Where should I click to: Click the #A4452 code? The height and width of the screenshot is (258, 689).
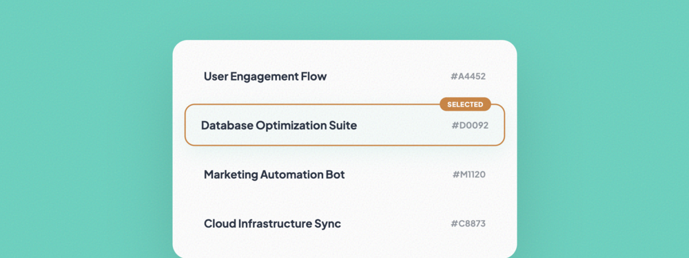tap(468, 76)
